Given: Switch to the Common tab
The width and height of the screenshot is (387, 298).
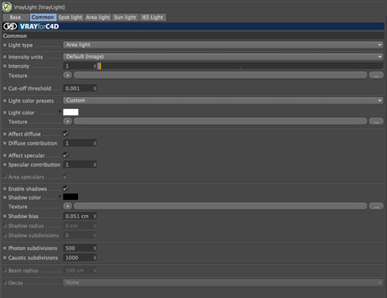Looking at the screenshot, I should tap(43, 17).
